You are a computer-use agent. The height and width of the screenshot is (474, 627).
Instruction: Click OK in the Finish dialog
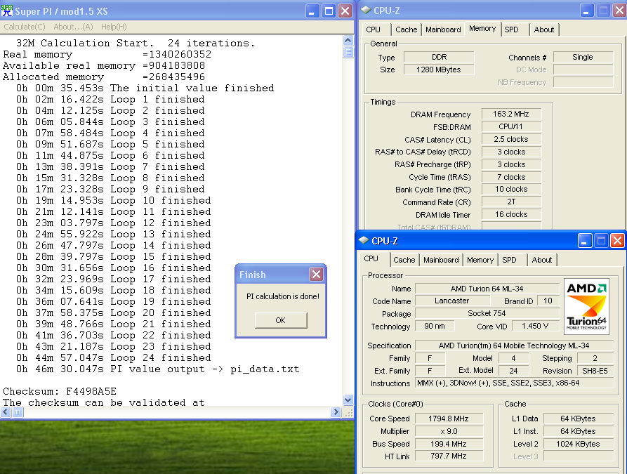click(281, 320)
